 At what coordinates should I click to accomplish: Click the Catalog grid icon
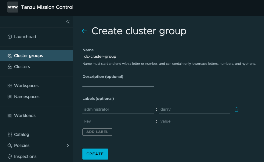(10, 134)
